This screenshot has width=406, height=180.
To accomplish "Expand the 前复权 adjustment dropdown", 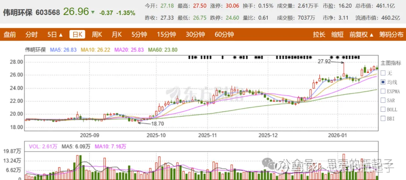I will point(362,34).
